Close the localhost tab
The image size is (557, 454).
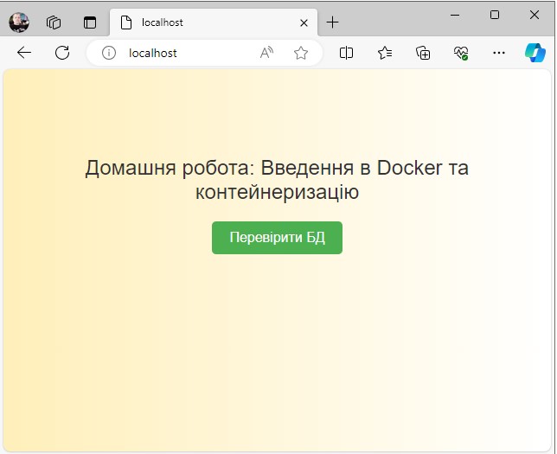pos(304,23)
